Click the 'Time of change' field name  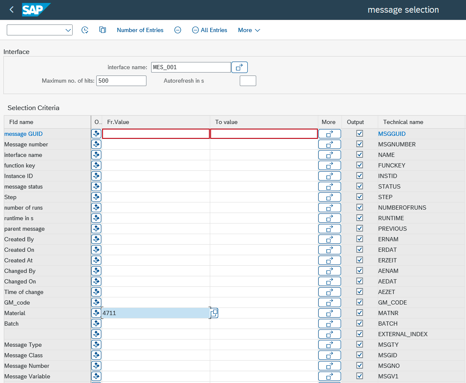pos(24,292)
